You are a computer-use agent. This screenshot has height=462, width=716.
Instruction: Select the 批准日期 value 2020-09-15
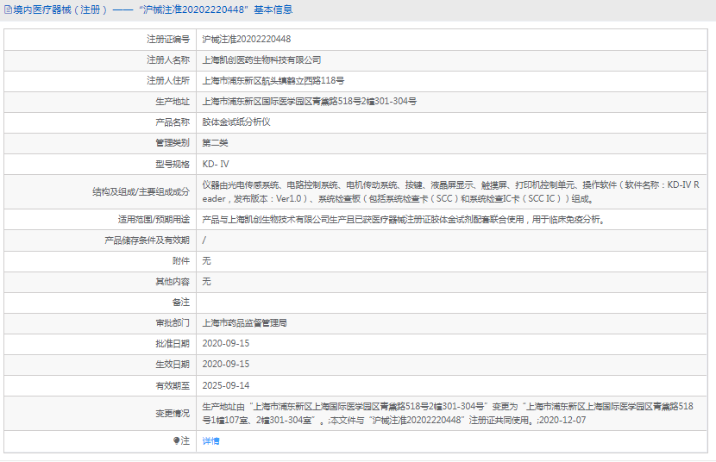point(225,343)
